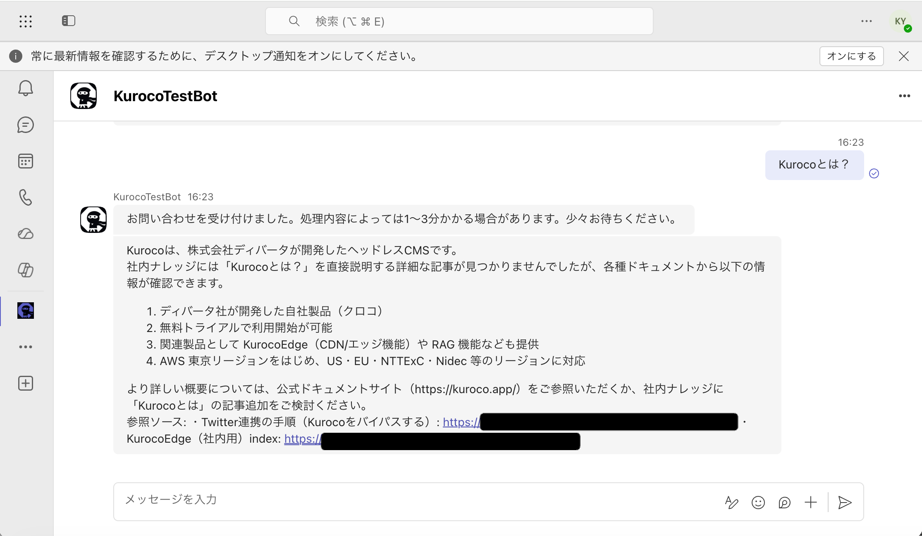The width and height of the screenshot is (922, 536).
Task: Open settings and more menu in title bar
Action: click(867, 21)
